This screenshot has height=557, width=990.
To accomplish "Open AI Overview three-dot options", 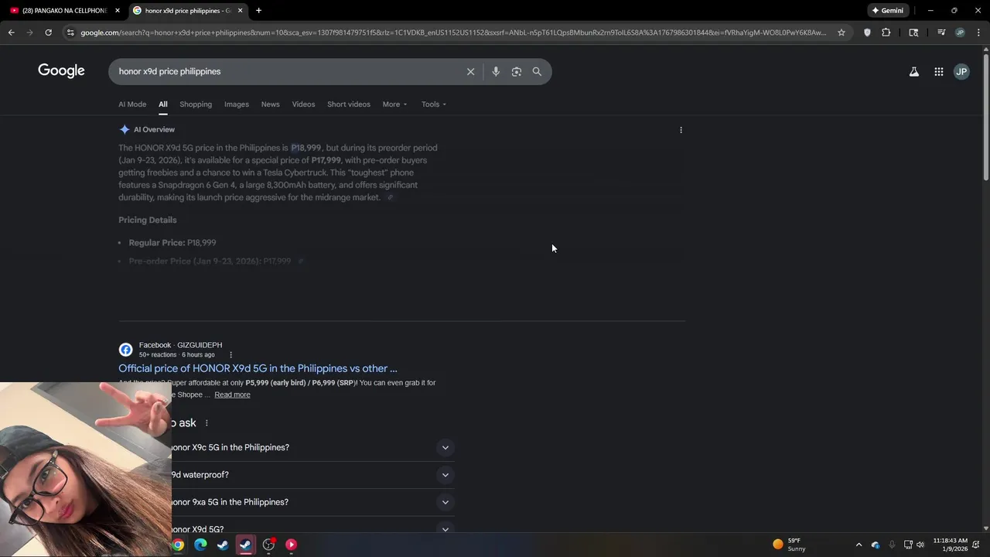I will [x=681, y=130].
